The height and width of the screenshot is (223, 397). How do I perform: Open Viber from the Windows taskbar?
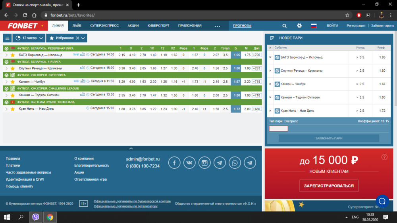[x=36, y=217]
